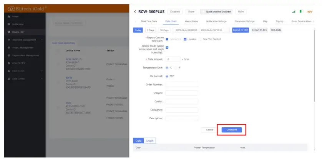Image resolution: width=322 pixels, height=159 pixels.
Task: Click the Cancel button
Action: click(x=210, y=130)
